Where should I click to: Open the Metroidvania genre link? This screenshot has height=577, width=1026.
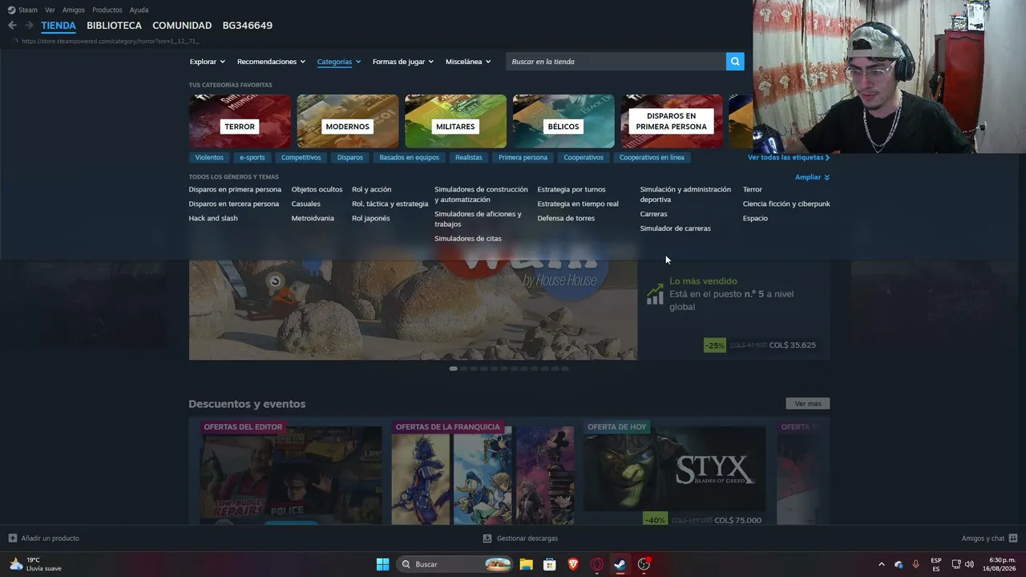pos(313,218)
